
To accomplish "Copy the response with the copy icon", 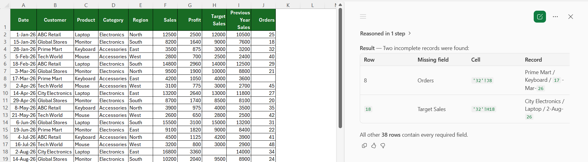I will [x=364, y=146].
